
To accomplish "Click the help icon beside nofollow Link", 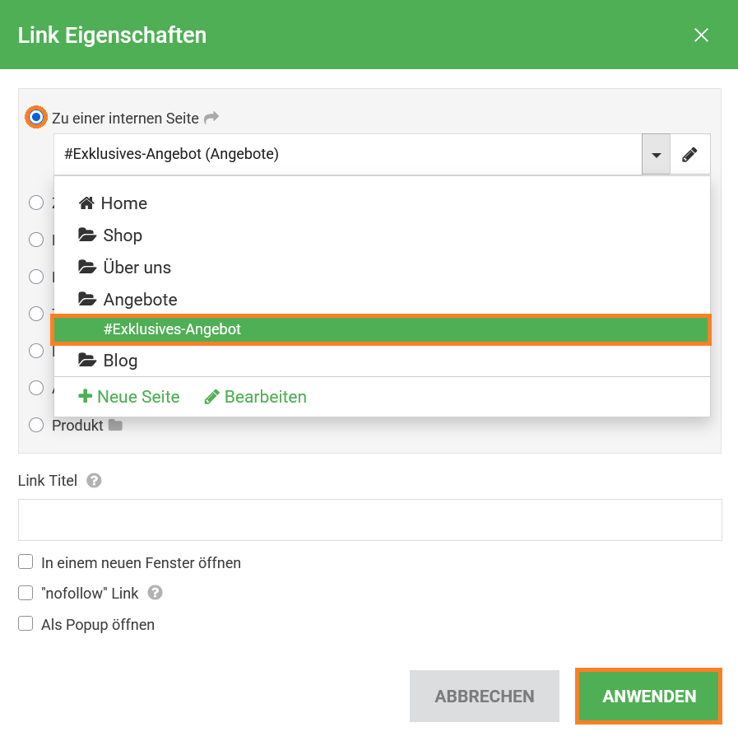I will 155,593.
